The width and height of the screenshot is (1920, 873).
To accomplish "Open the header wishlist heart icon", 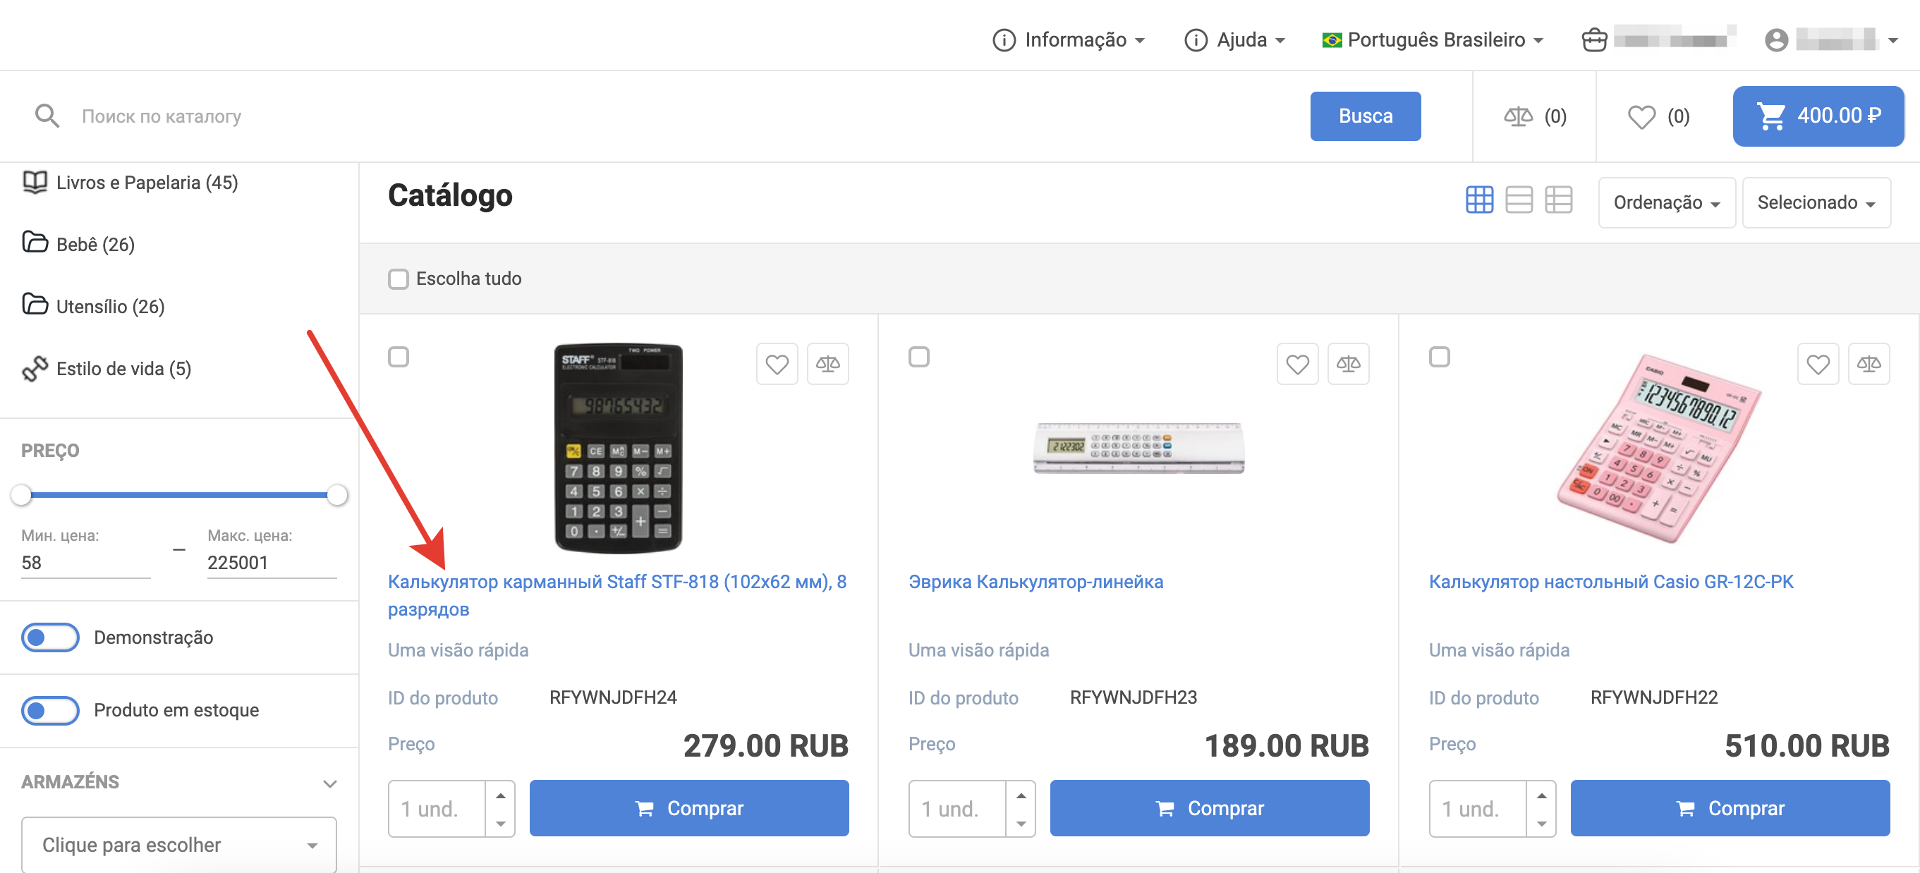I will (x=1641, y=116).
